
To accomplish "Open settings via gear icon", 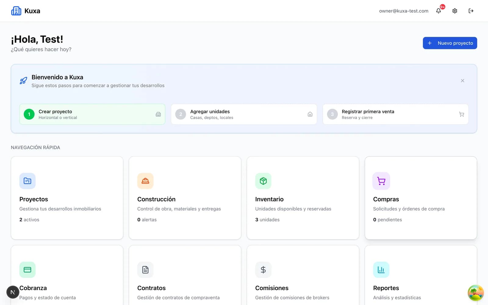I will pyautogui.click(x=455, y=11).
